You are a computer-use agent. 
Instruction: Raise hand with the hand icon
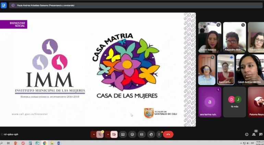(x=151, y=134)
